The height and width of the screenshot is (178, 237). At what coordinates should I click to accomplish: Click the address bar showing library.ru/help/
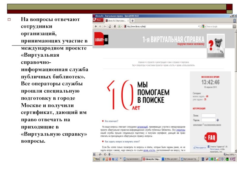(x=162, y=26)
